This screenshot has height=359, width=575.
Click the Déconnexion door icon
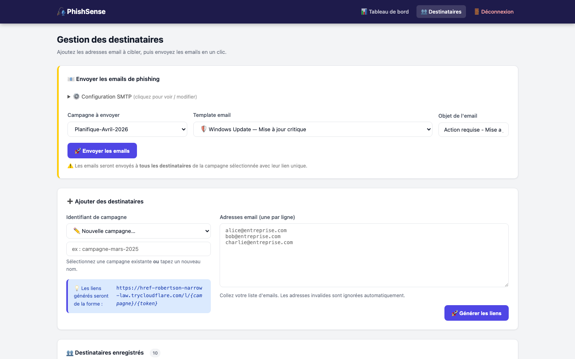[x=476, y=12]
